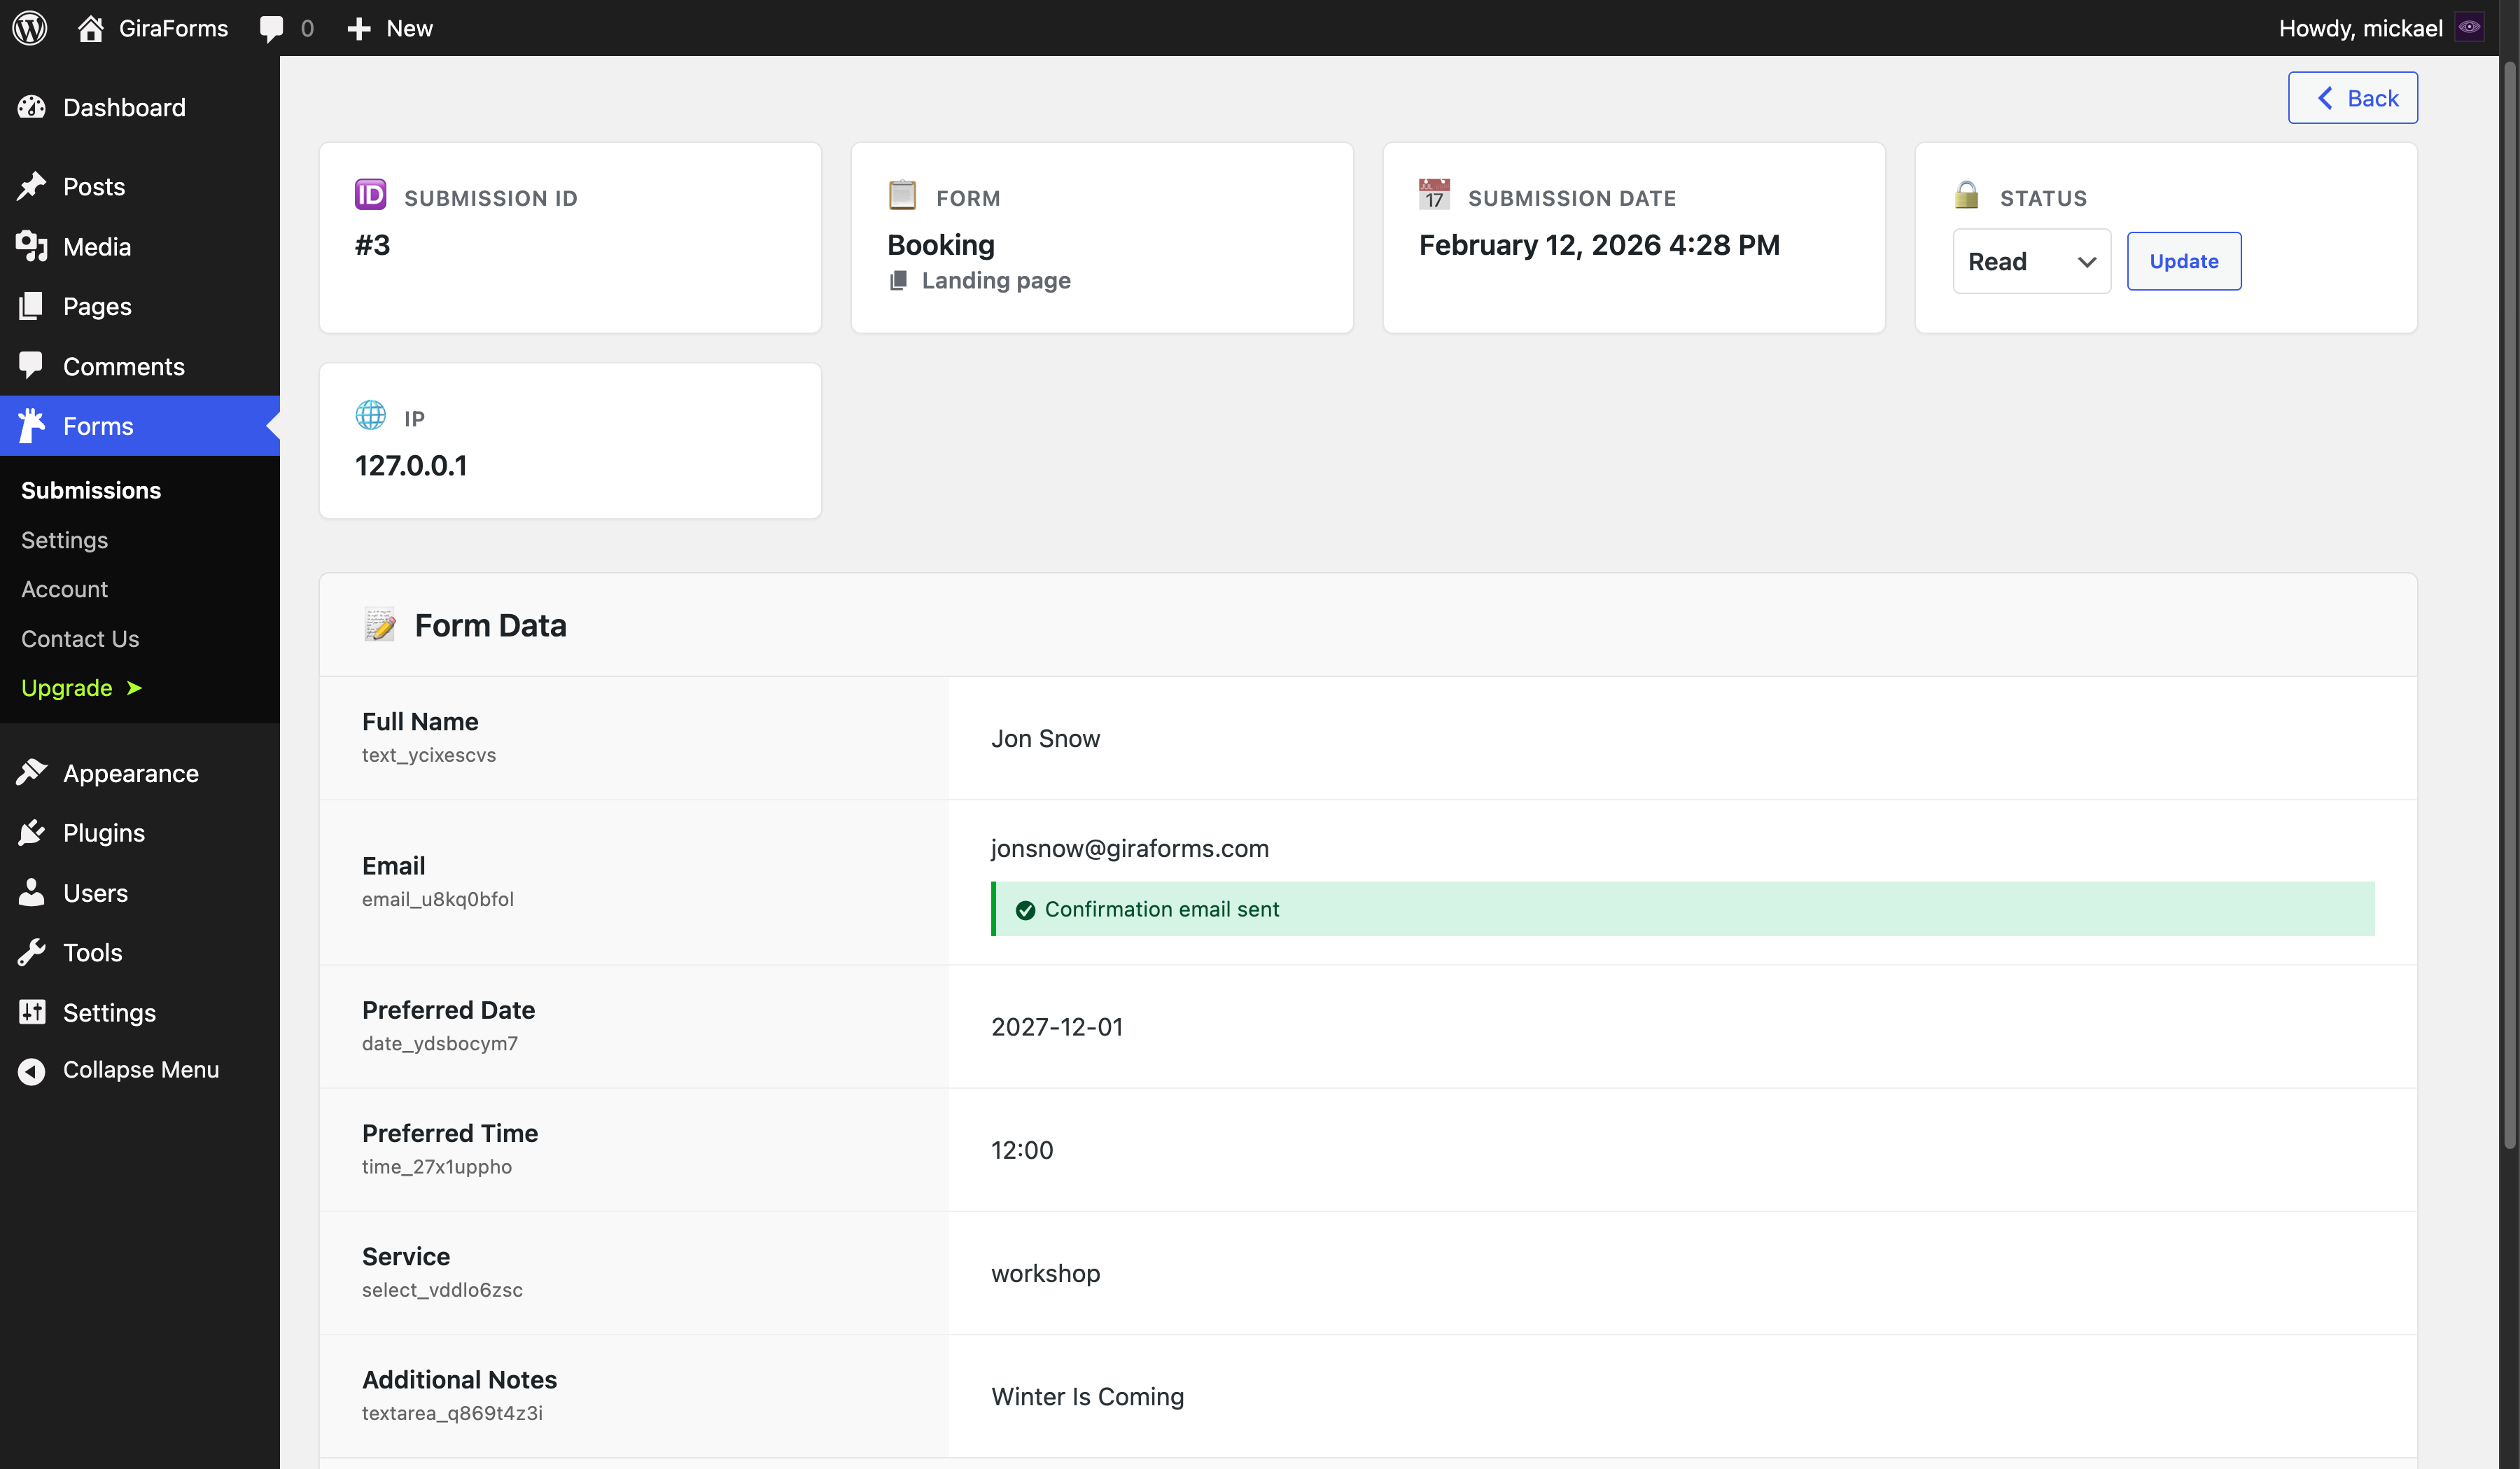2520x1469 pixels.
Task: Open the Read status dropdown
Action: tap(2031, 261)
